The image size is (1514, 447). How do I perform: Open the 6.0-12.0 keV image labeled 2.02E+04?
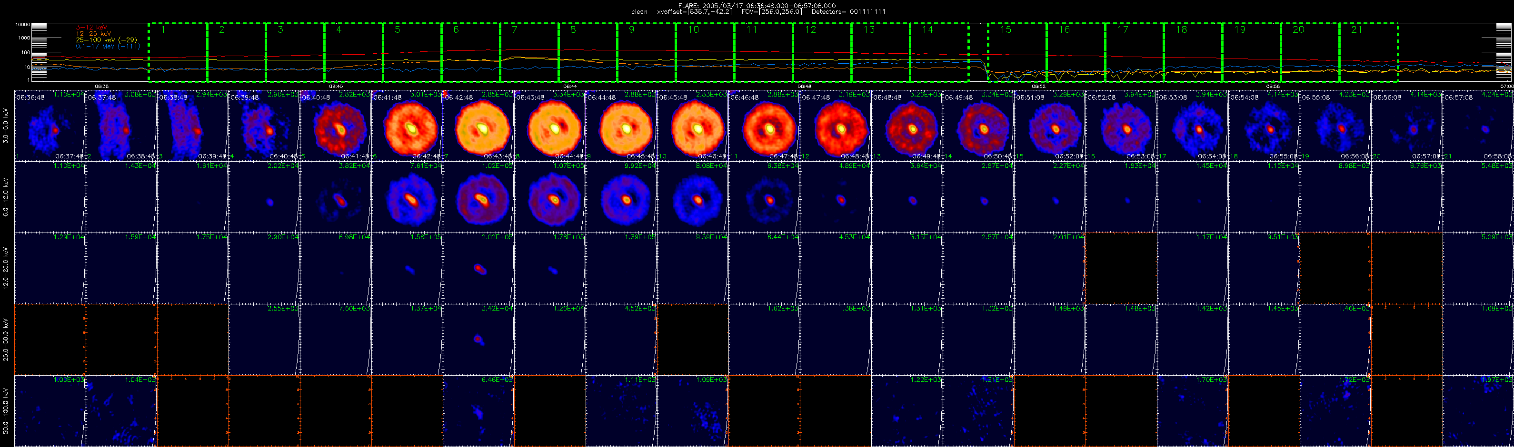[264, 197]
